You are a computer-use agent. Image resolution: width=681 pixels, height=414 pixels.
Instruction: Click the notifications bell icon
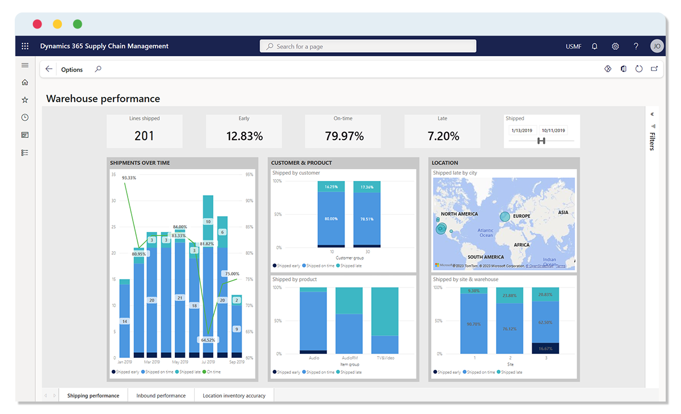click(x=595, y=47)
